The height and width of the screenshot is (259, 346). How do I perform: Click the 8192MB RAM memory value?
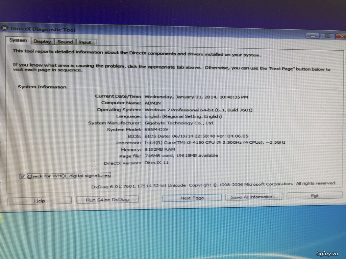pyautogui.click(x=160, y=149)
